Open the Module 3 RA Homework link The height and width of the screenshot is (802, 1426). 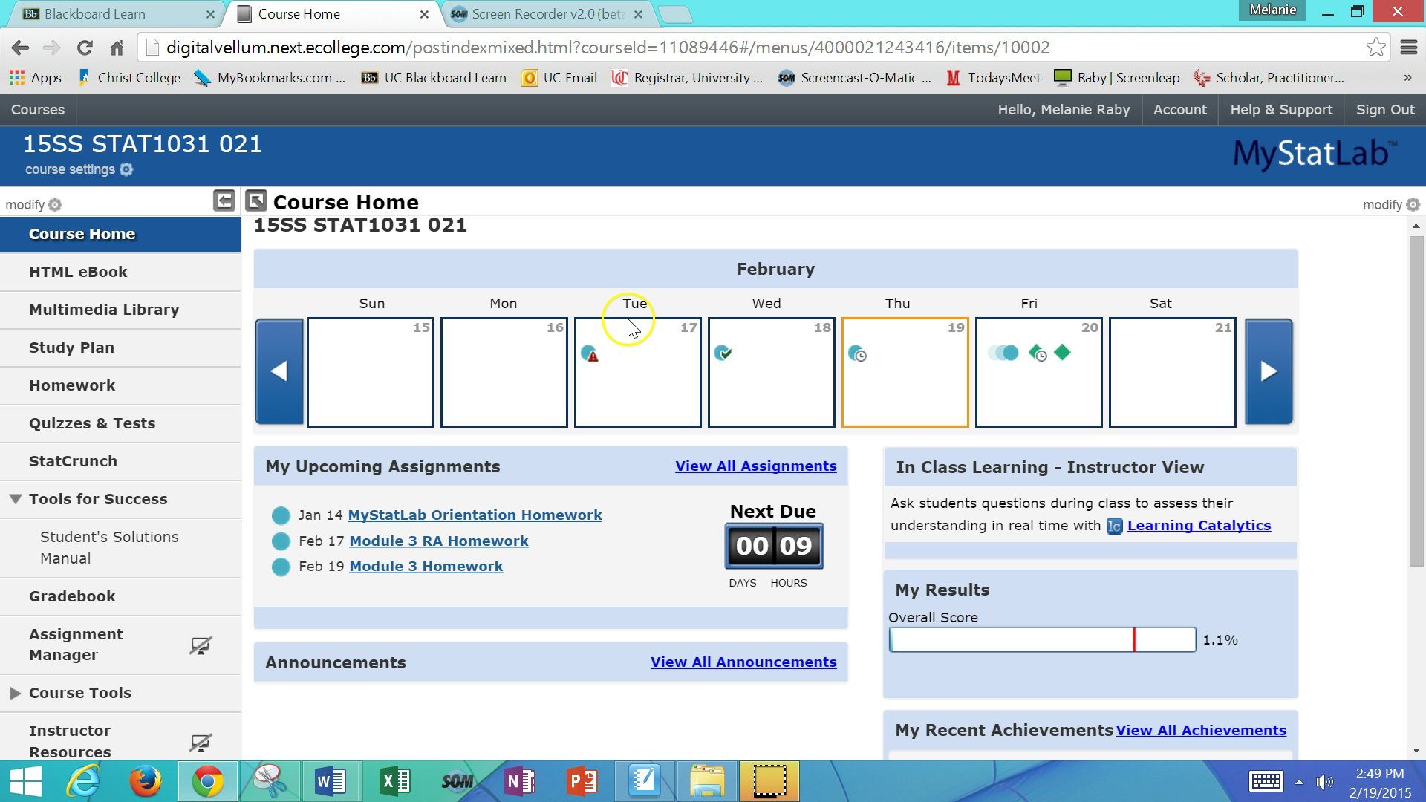tap(438, 541)
